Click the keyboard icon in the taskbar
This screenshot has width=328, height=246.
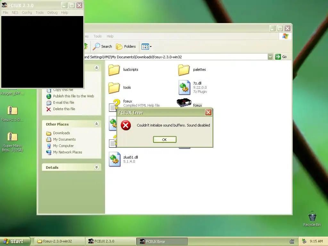click(x=292, y=242)
